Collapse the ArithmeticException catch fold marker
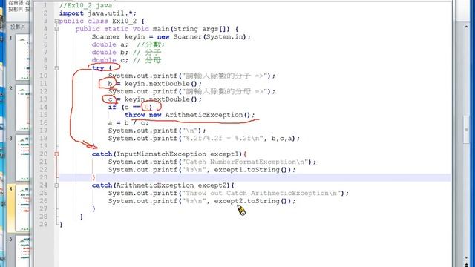This screenshot has width=475, height=267. point(56,185)
